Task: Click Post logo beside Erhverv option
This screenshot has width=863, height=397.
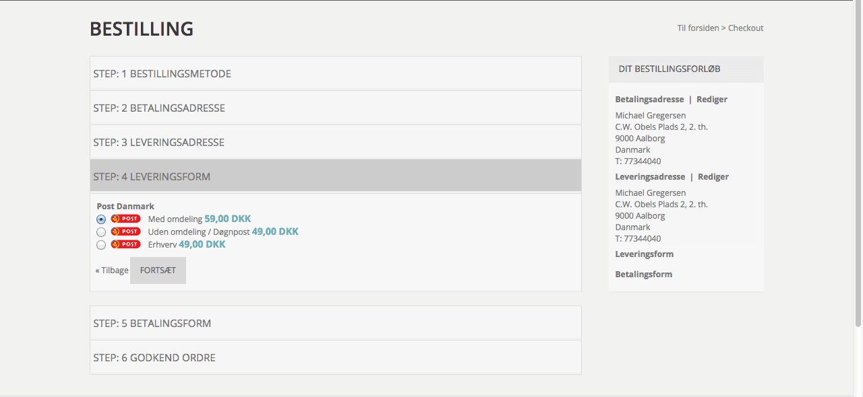Action: pyautogui.click(x=125, y=244)
